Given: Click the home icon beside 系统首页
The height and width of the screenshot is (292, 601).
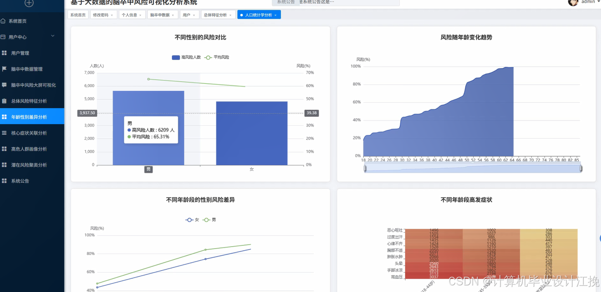Looking at the screenshot, I should pyautogui.click(x=3, y=21).
